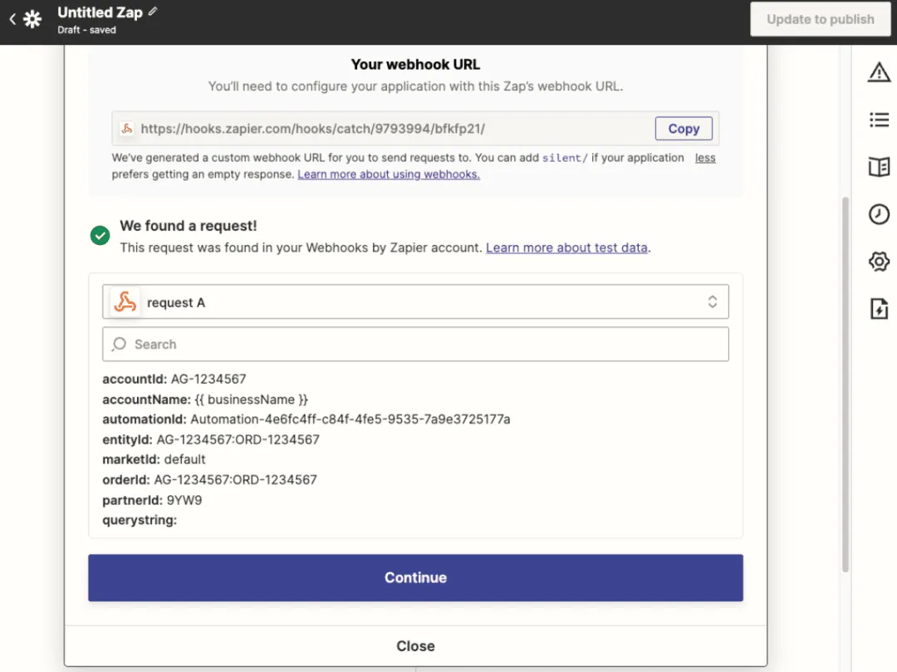Click the orange webhook icon beside request A
The width and height of the screenshot is (897, 672).
pos(125,302)
